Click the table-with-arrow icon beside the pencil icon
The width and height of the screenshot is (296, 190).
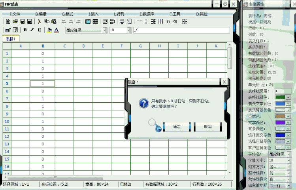click(15, 30)
